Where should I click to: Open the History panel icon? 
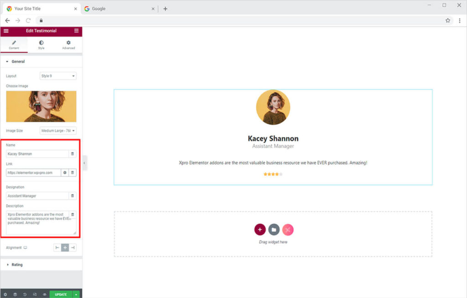click(25, 294)
